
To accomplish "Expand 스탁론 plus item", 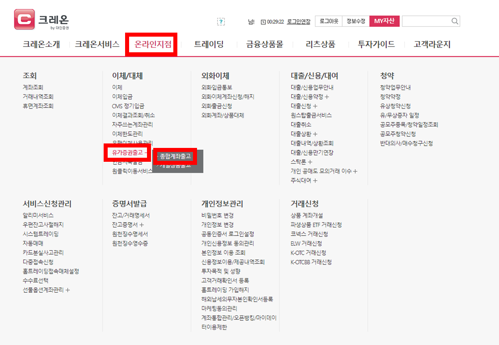I will 302,162.
